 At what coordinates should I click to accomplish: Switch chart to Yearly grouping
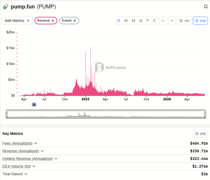[x=147, y=21]
